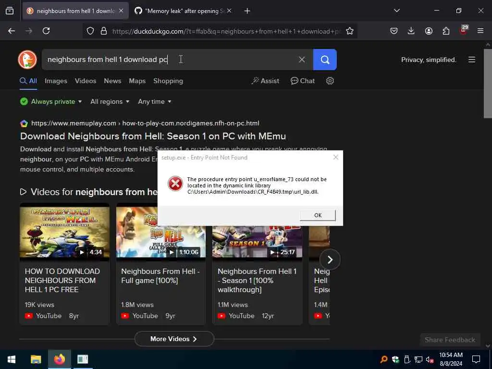Image resolution: width=492 pixels, height=369 pixels.
Task: Open a new browser tab
Action: pyautogui.click(x=247, y=11)
